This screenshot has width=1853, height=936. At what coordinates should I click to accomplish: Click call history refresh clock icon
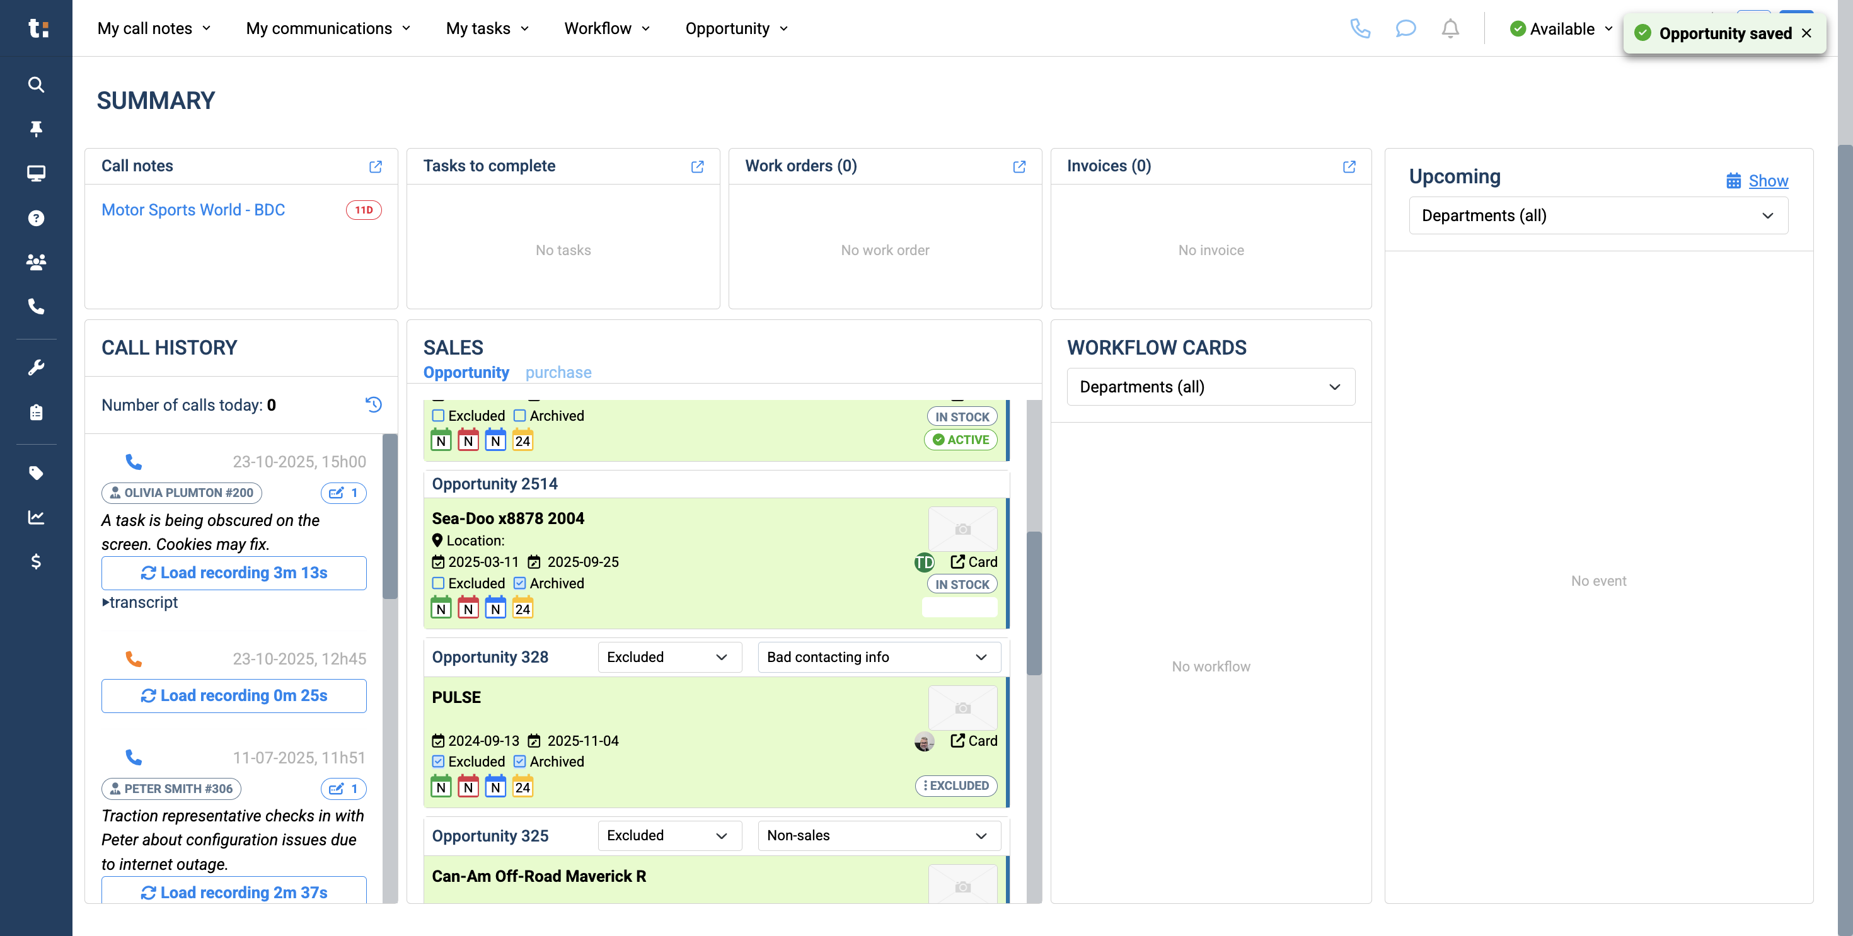[x=373, y=405]
